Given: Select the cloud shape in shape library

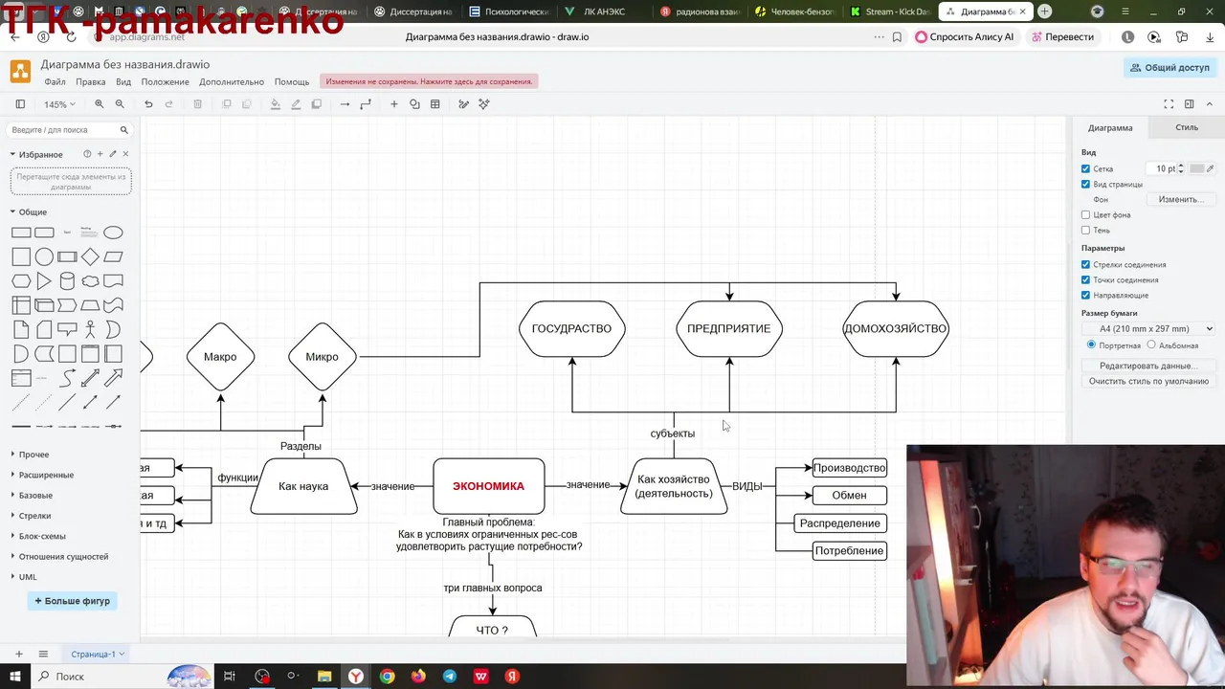Looking at the screenshot, I should pyautogui.click(x=90, y=281).
